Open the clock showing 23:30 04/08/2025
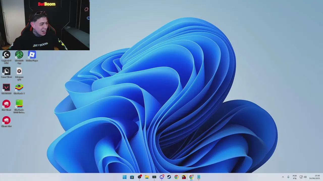323x181 pixels. (x=315, y=177)
